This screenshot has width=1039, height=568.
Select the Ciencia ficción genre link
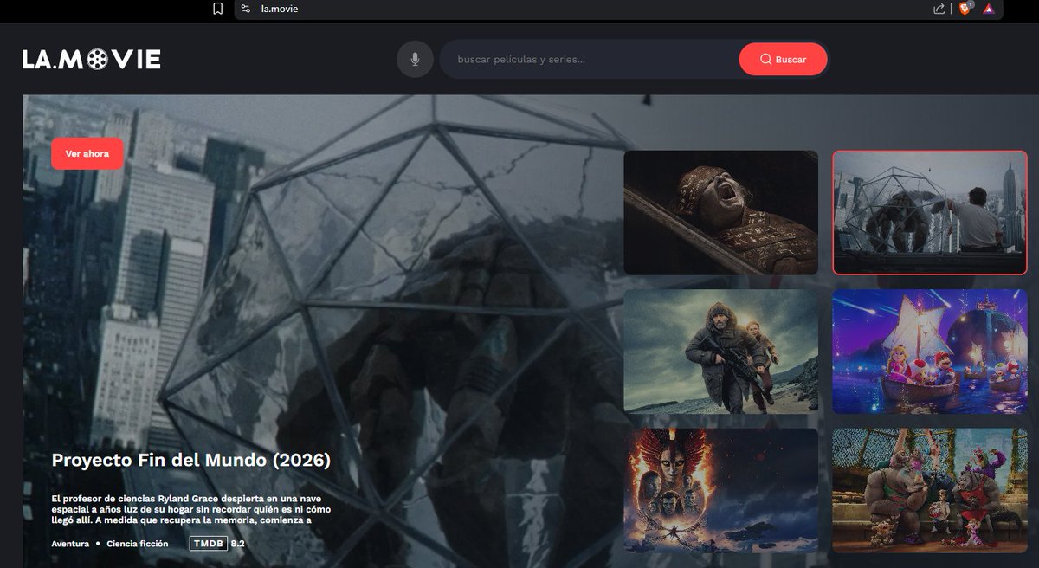click(x=138, y=544)
